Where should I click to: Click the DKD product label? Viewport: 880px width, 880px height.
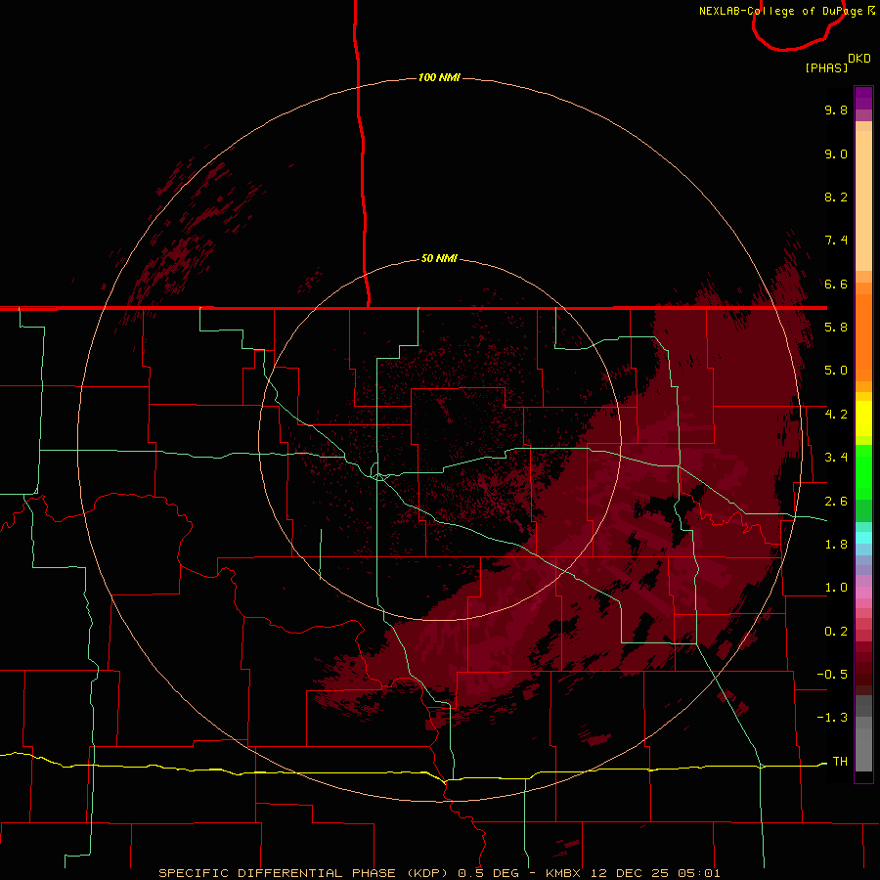pos(859,59)
